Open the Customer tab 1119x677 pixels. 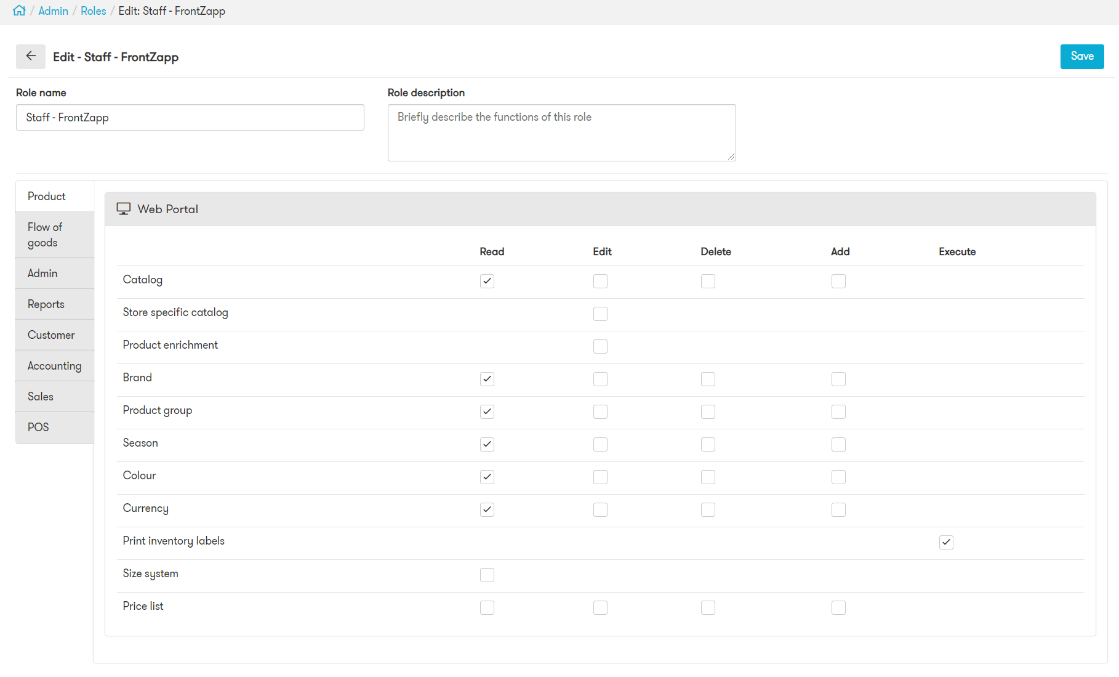point(55,335)
